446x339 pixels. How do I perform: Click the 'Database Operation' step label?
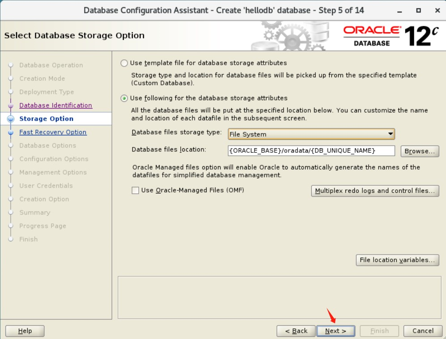click(x=51, y=65)
